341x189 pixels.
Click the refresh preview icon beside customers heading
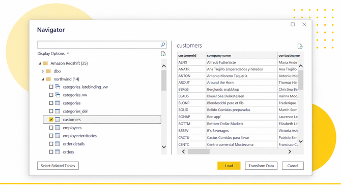coord(300,46)
